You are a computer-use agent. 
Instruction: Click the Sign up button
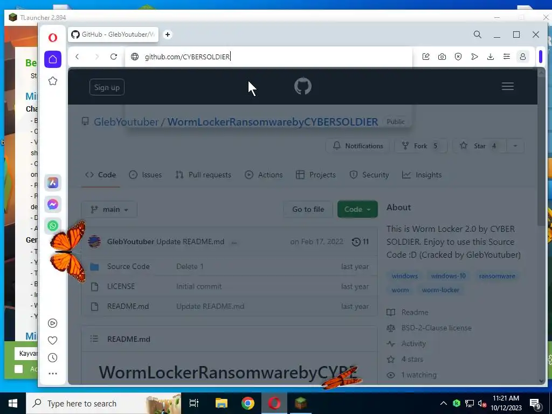107,87
